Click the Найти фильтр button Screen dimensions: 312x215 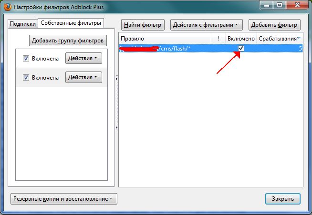coord(143,25)
